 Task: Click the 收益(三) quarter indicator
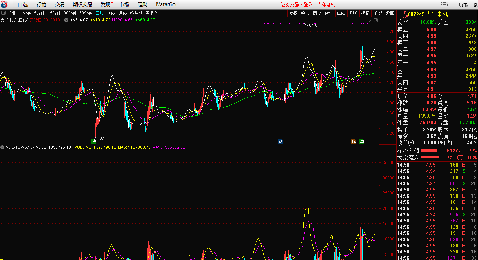click(405, 143)
